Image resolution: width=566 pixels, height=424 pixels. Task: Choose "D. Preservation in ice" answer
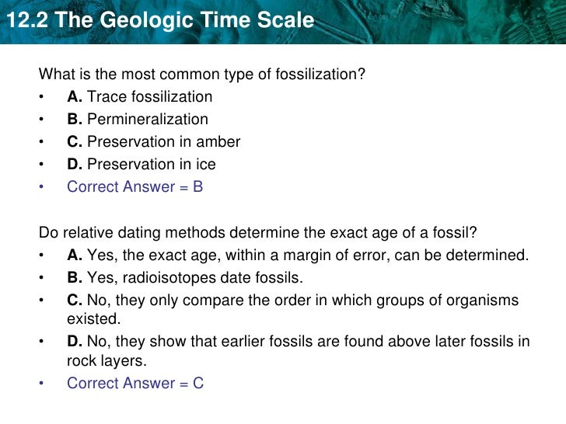click(x=141, y=165)
